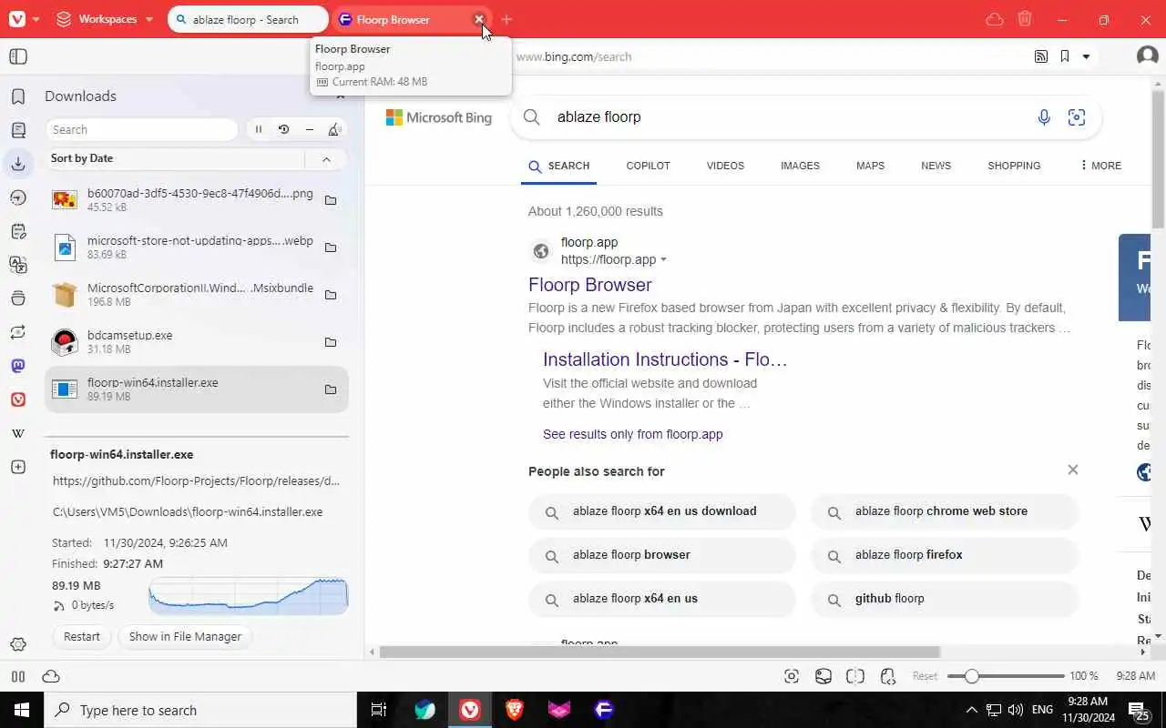Close the Floorp Browser tab
Viewport: 1166px width, 728px height.
(479, 19)
